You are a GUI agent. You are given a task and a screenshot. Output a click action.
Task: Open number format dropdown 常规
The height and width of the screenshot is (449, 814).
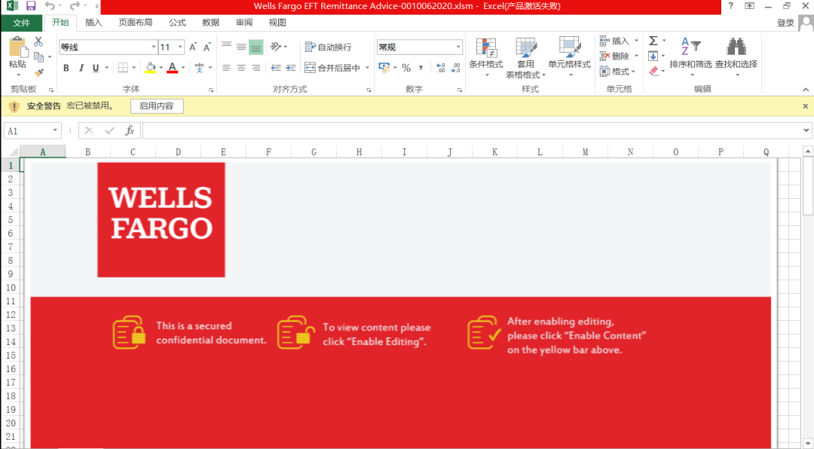coord(458,47)
